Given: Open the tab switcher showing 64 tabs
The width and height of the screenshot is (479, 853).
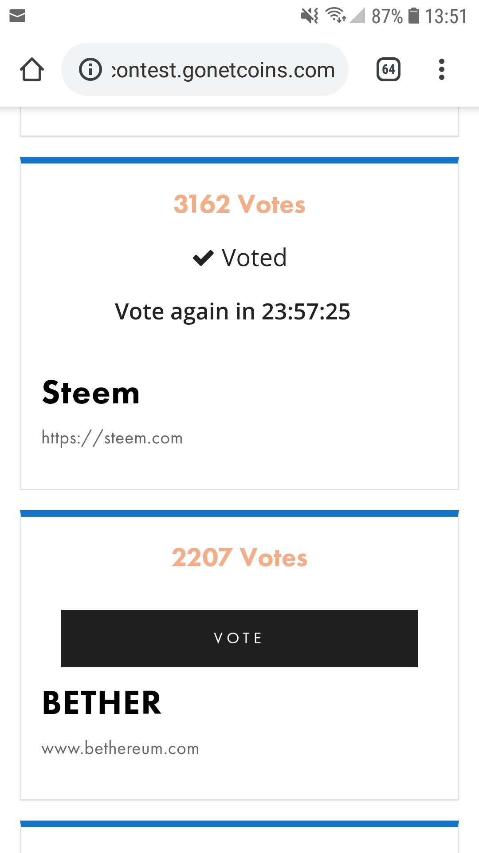Looking at the screenshot, I should (388, 70).
